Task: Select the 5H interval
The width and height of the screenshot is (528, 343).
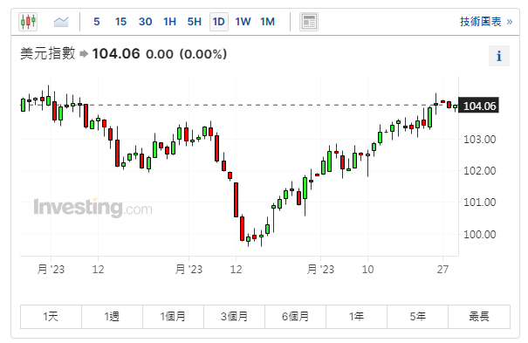Action: click(x=195, y=22)
